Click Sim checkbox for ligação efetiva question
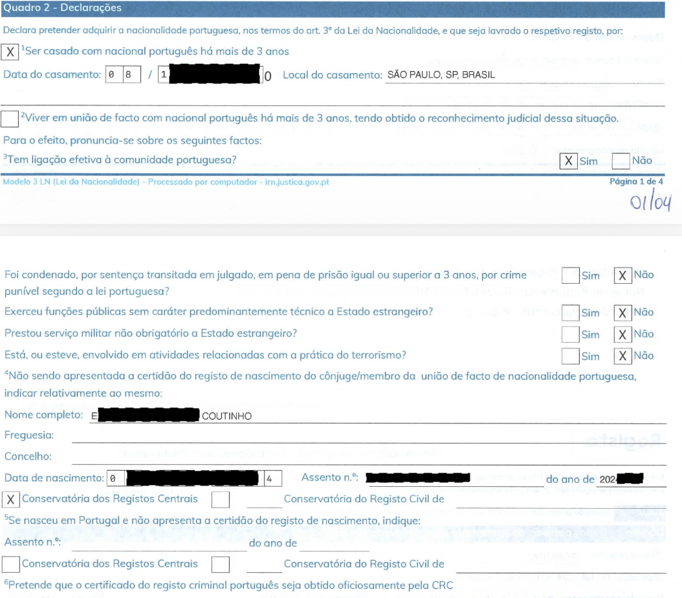This screenshot has width=682, height=598. pos(568,160)
